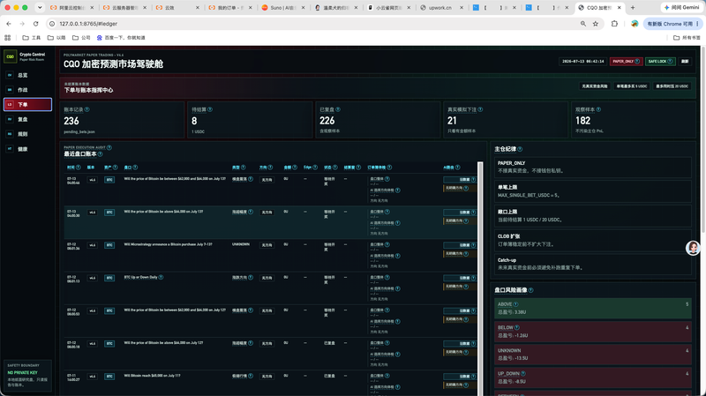Click the PAPER_ONLY red badge in the header

[626, 61]
